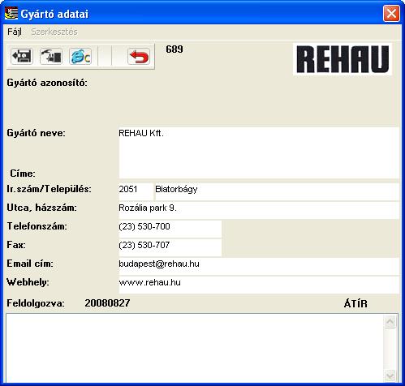Click the Biatorbágy settlement field
405x386 pixels.
[x=277, y=191]
